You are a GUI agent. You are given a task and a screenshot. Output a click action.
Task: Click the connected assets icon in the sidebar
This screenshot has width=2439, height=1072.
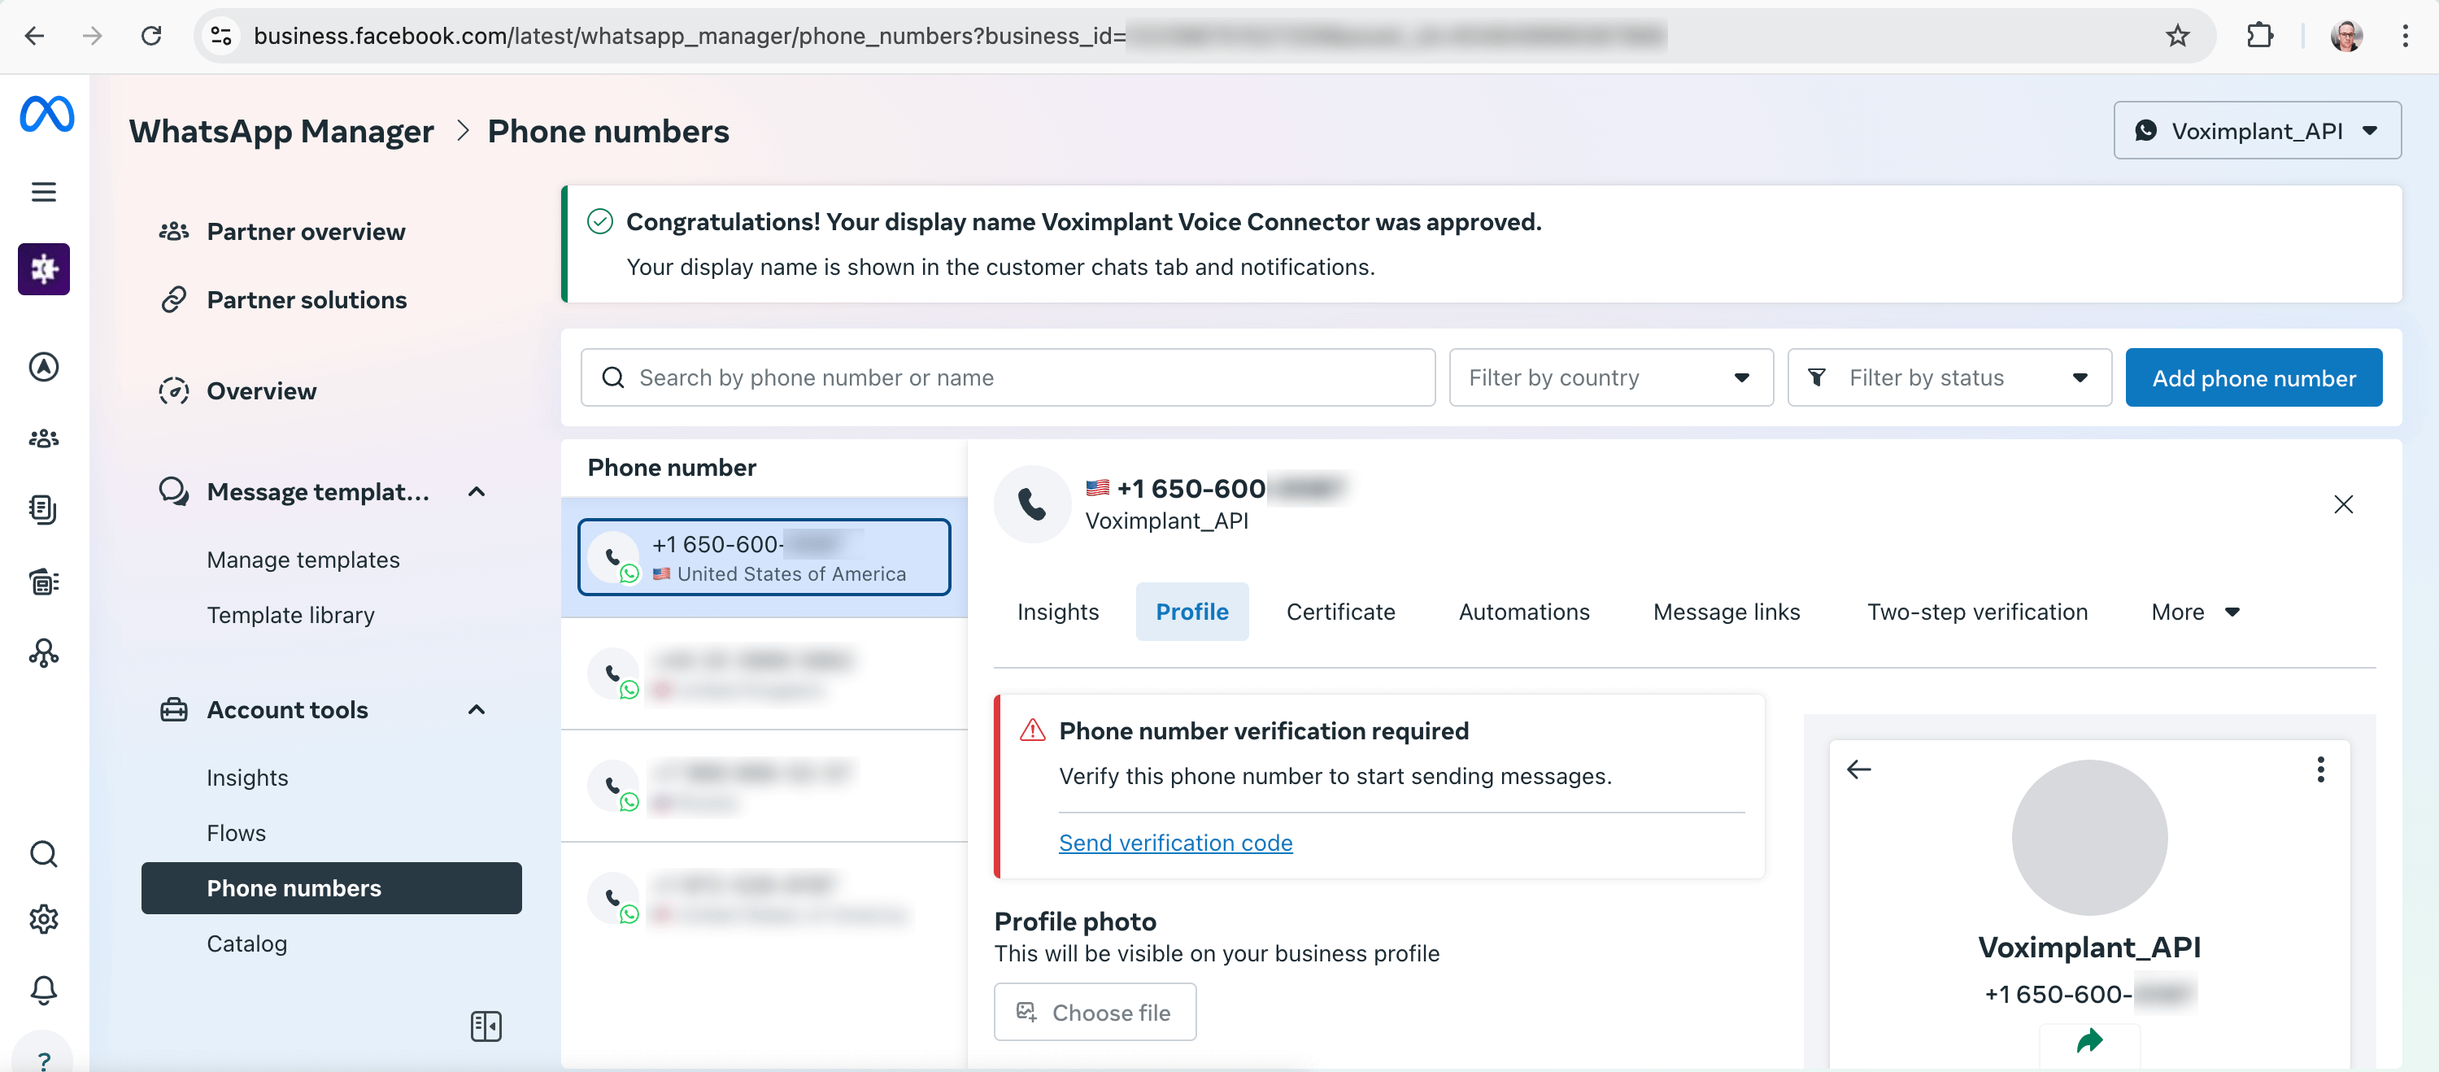coord(44,653)
